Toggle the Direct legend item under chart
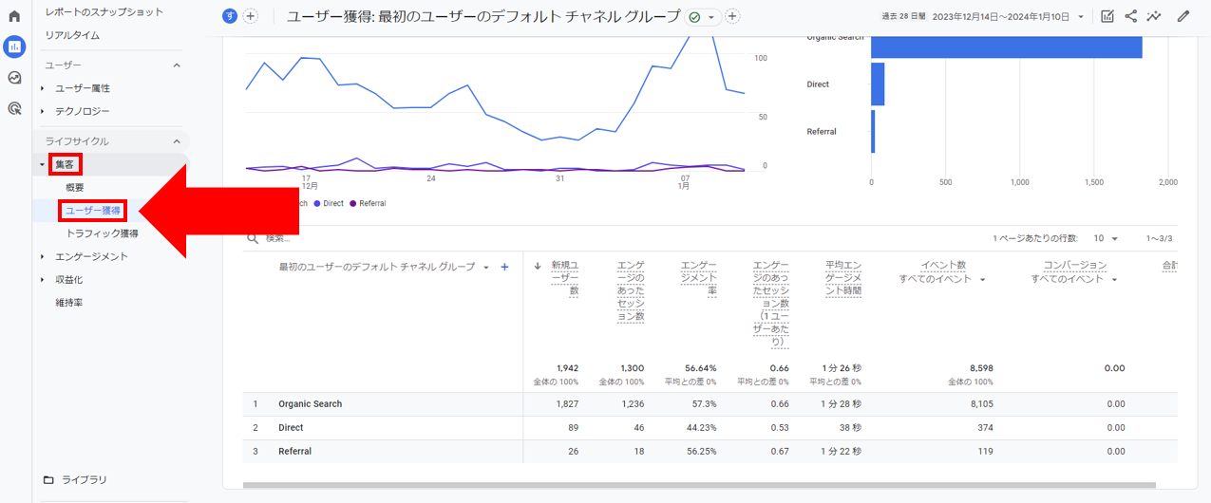The width and height of the screenshot is (1211, 503). pyautogui.click(x=329, y=203)
